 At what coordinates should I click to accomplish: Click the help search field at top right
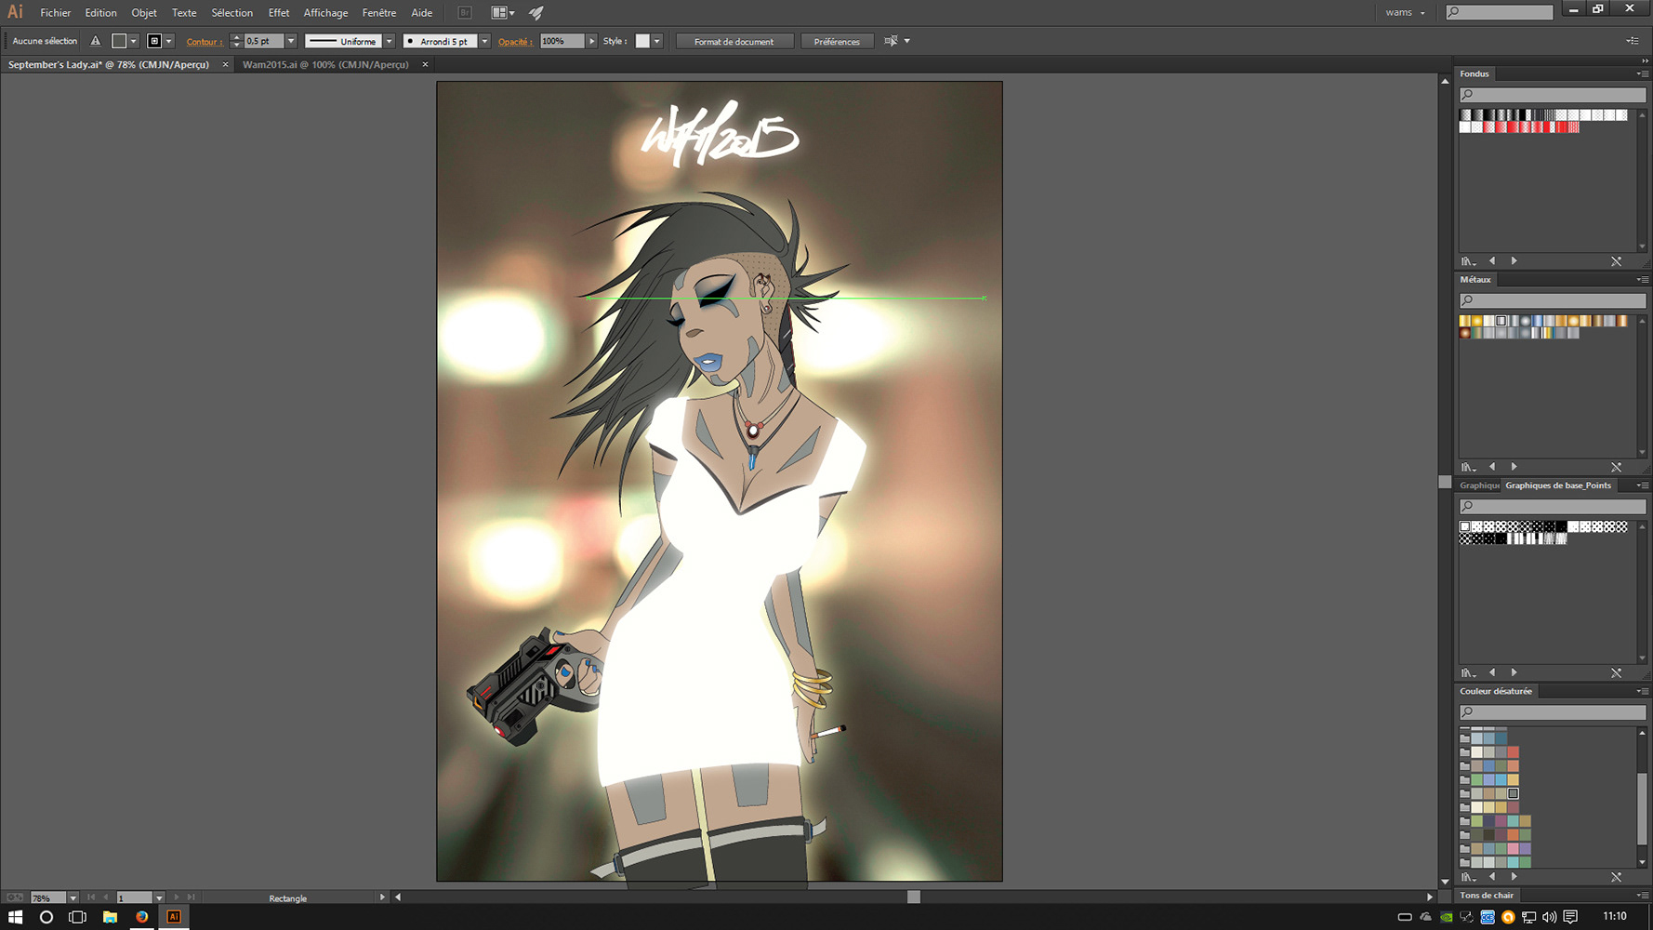(1500, 12)
